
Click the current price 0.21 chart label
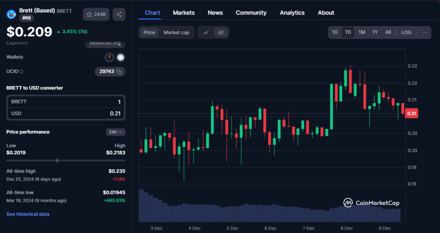[411, 114]
